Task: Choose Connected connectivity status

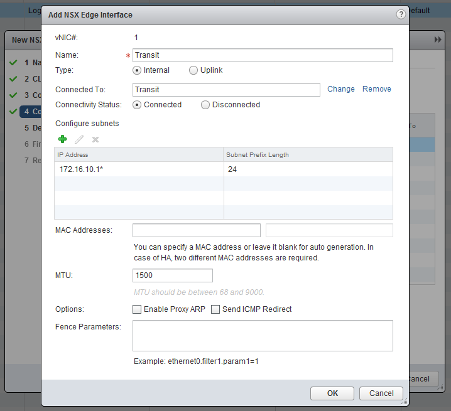Action: (x=137, y=105)
